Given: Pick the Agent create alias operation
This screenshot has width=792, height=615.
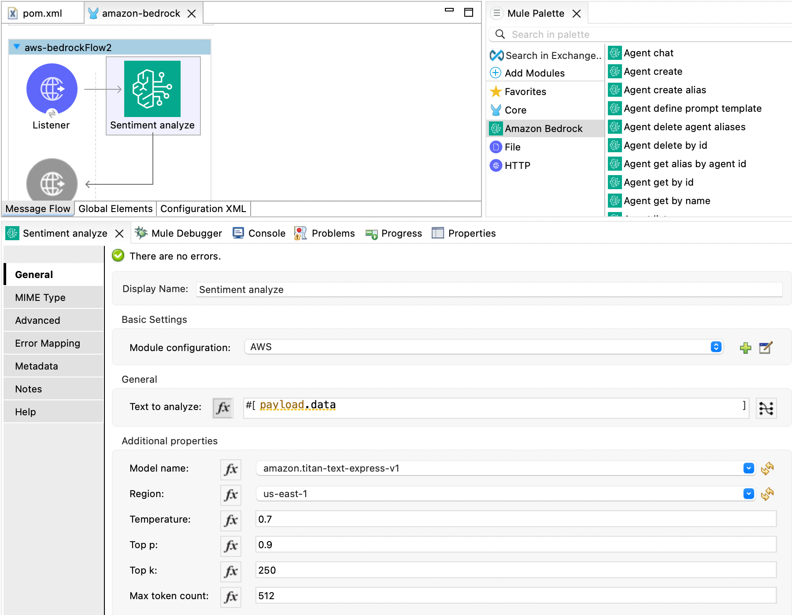Looking at the screenshot, I should [658, 90].
